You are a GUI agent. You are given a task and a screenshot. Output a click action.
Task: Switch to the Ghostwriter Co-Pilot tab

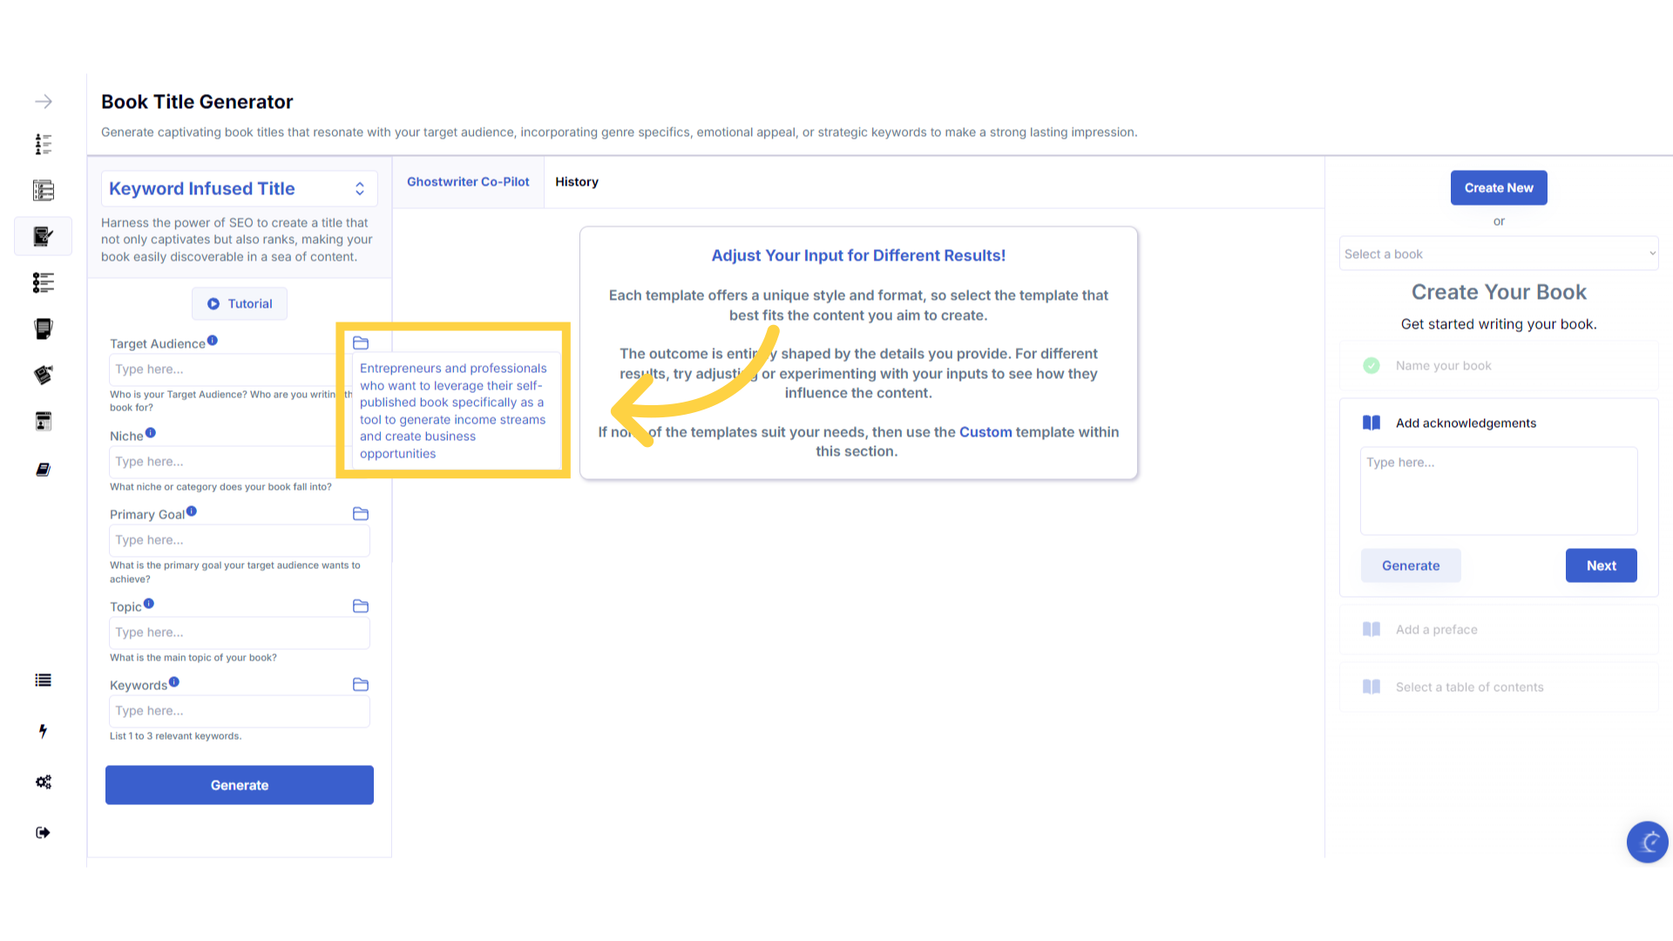pyautogui.click(x=468, y=182)
